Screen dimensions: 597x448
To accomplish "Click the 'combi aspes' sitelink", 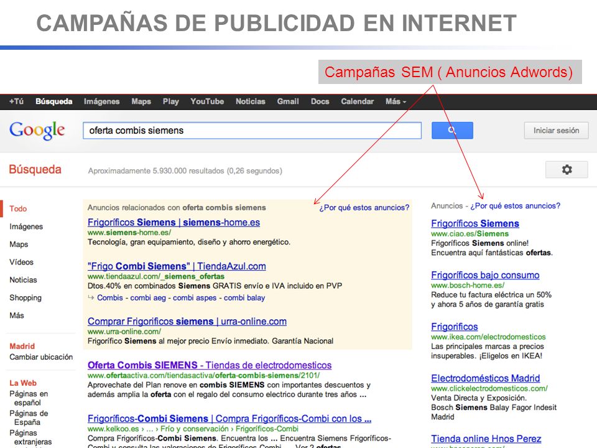I will click(195, 298).
